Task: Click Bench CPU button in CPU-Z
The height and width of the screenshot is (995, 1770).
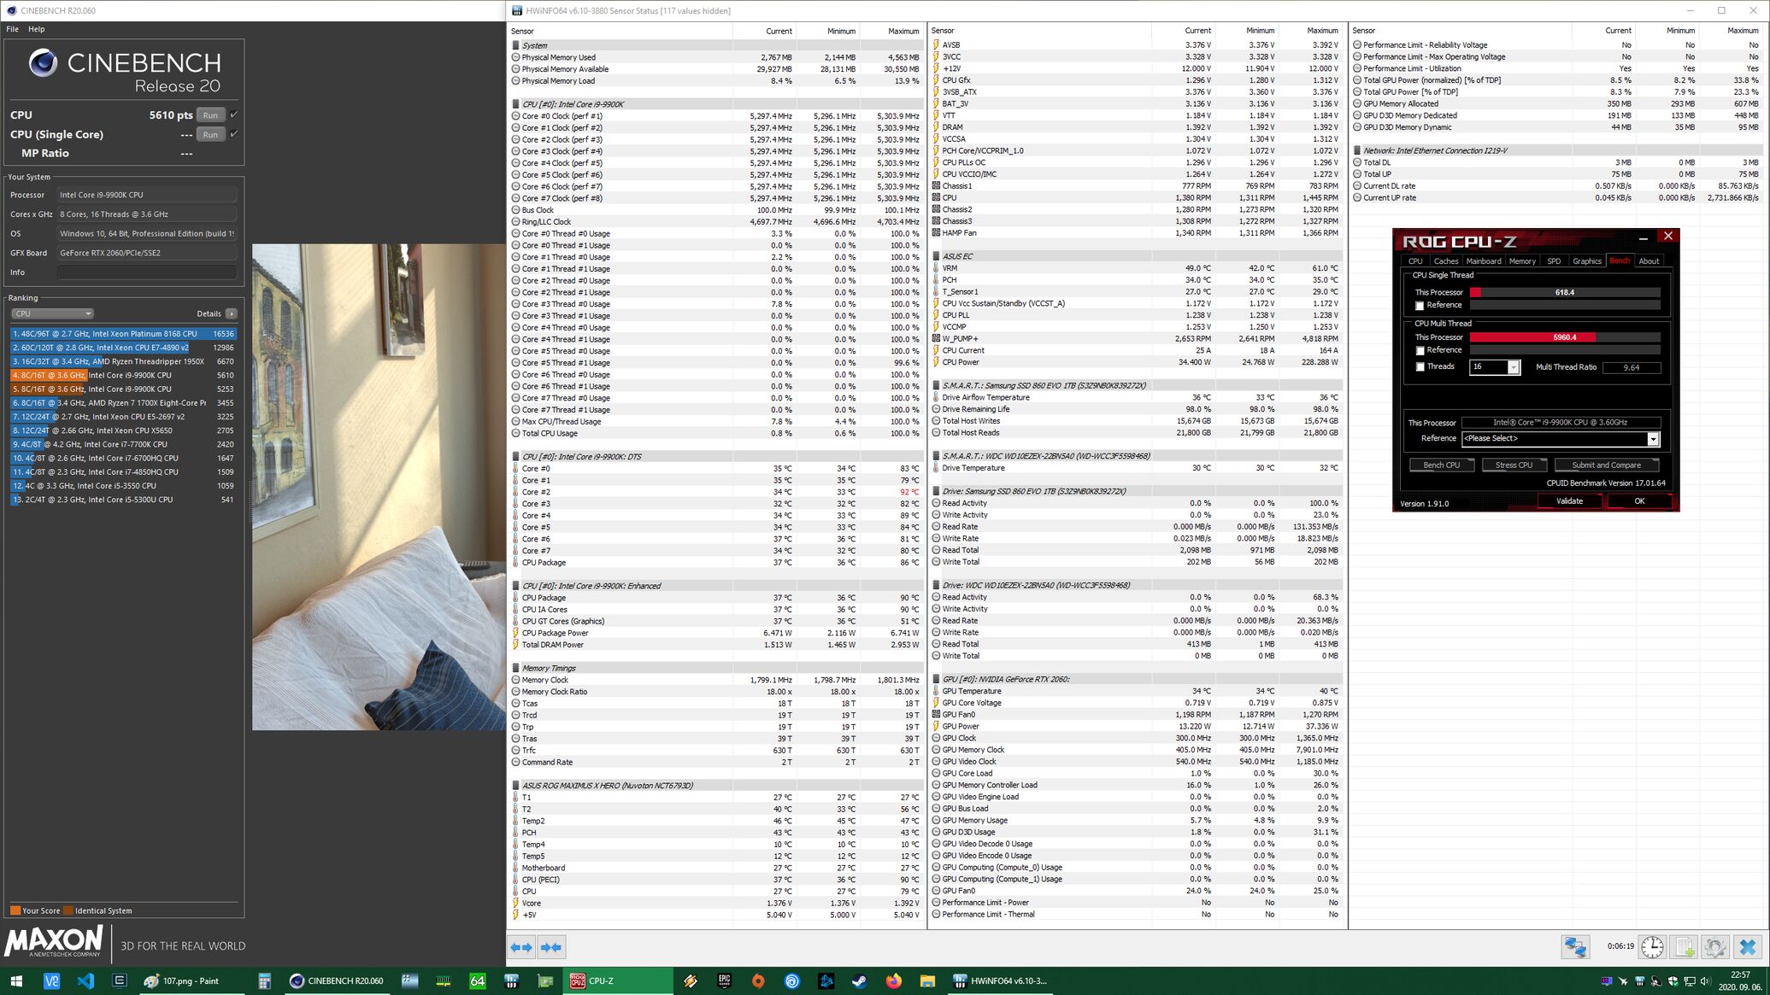Action: pos(1441,465)
